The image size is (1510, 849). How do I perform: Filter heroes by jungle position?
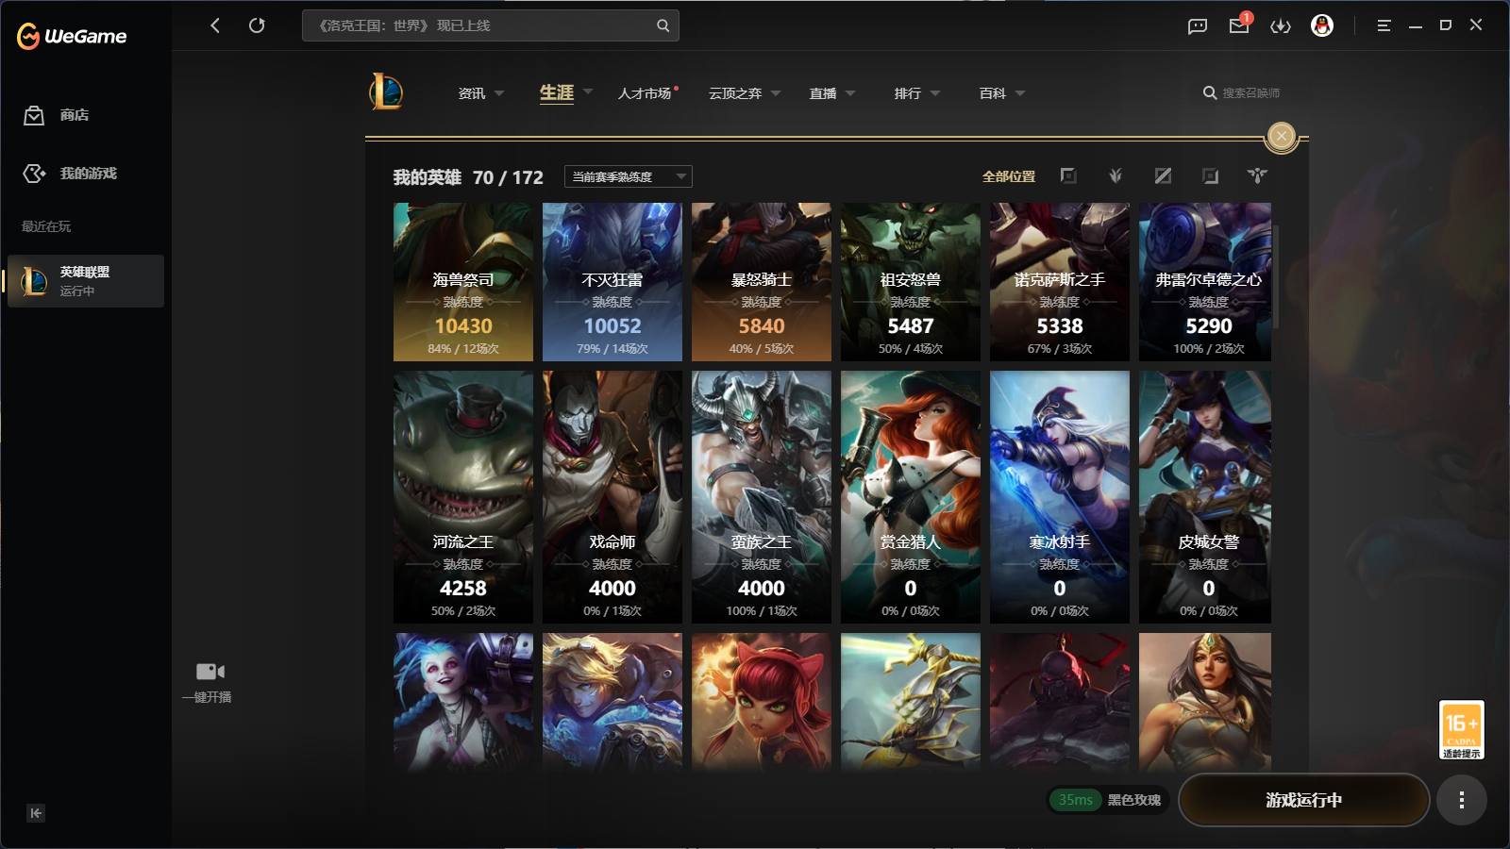(1116, 175)
